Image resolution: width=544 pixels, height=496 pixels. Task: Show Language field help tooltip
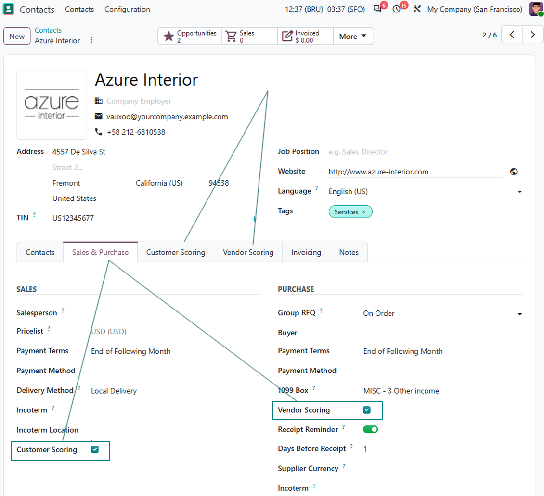pos(317,188)
